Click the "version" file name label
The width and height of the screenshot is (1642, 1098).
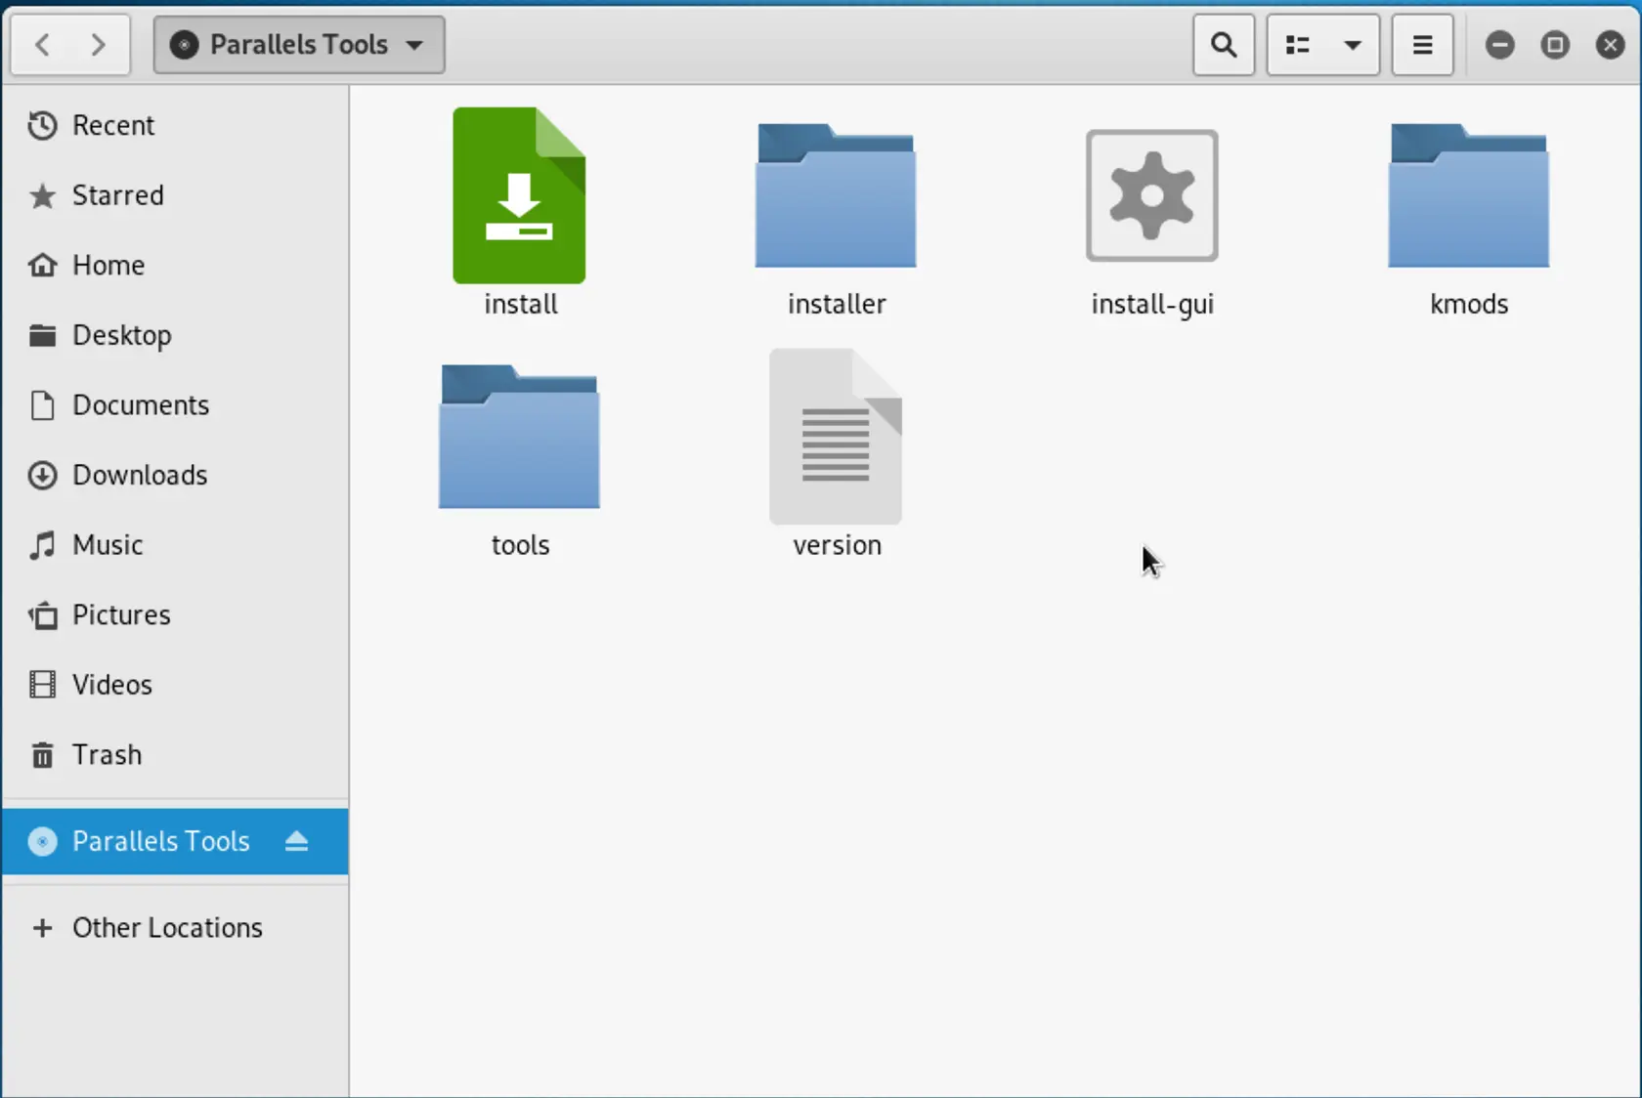pos(837,545)
